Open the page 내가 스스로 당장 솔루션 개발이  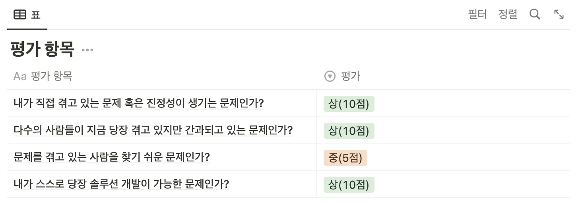click(121, 184)
